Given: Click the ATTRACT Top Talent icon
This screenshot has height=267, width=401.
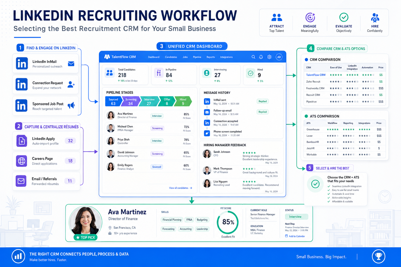Looking at the screenshot, I should point(277,17).
